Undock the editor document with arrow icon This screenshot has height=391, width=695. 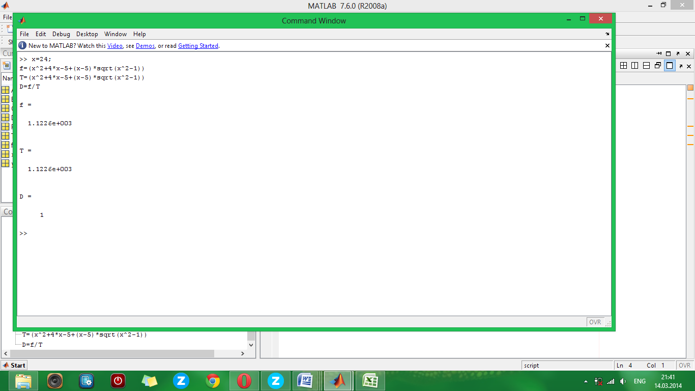[x=681, y=66]
